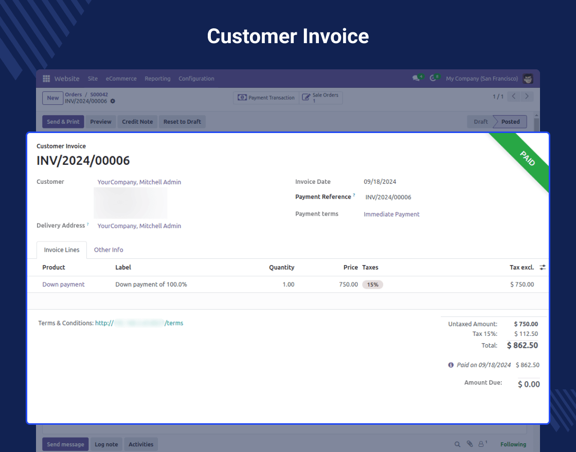Viewport: 576px width, 452px height.
Task: Click Reset to Draft button
Action: click(182, 122)
